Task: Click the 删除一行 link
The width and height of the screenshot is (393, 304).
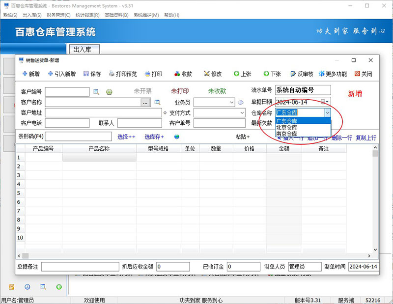Action: click(x=342, y=138)
